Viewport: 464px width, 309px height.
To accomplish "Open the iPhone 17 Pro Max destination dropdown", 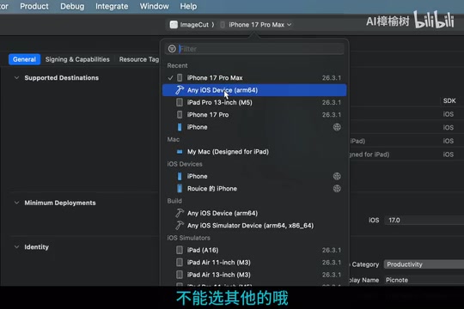I will tap(256, 25).
